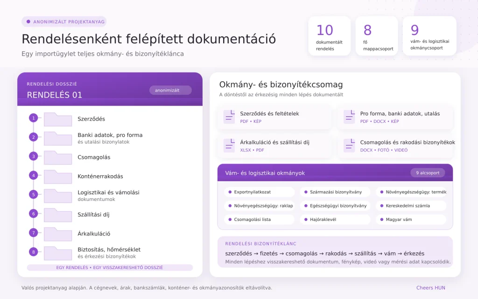This screenshot has height=299, width=478.
Task: Click the Cheers HUN link in the footer
Action: coord(431,288)
